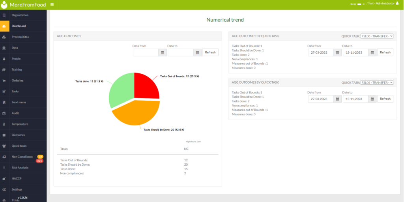Click the Audit calendar icon in sidebar

[x=4, y=113]
